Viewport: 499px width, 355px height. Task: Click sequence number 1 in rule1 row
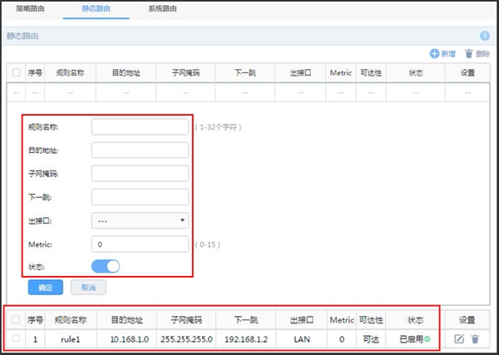pyautogui.click(x=35, y=339)
